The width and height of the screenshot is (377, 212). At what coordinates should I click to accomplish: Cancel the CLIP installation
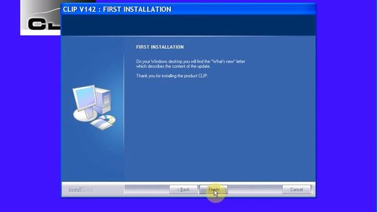click(296, 190)
